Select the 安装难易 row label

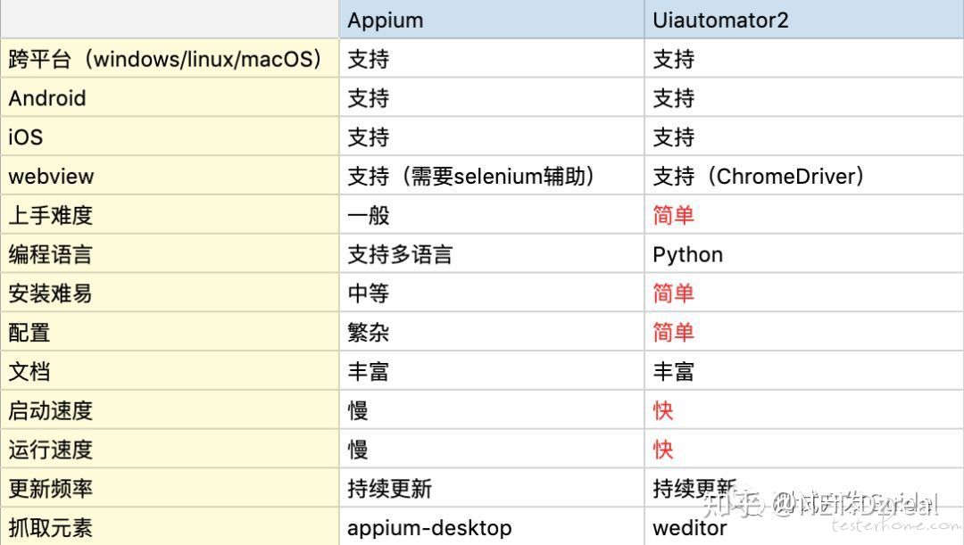coord(50,293)
